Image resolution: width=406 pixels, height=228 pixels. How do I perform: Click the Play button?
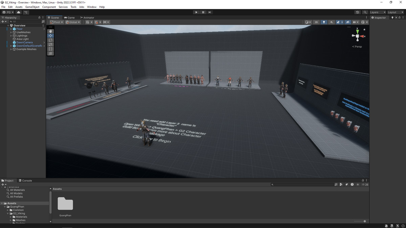click(196, 12)
